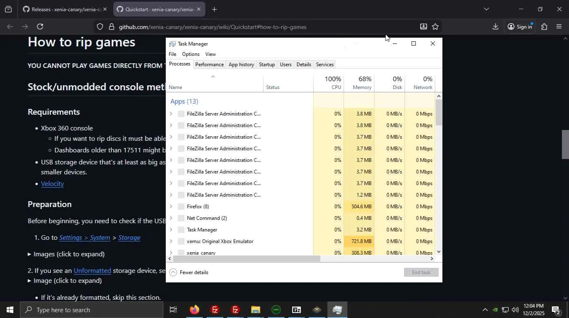Click the Task Manager vertical scrollbar thumb

439,112
